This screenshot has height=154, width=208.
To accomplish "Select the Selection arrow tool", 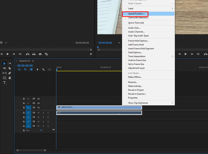I will click(x=5, y=64).
